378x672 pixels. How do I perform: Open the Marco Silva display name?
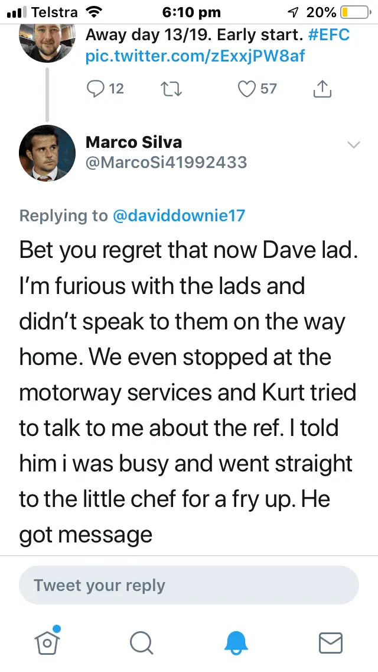pos(134,142)
